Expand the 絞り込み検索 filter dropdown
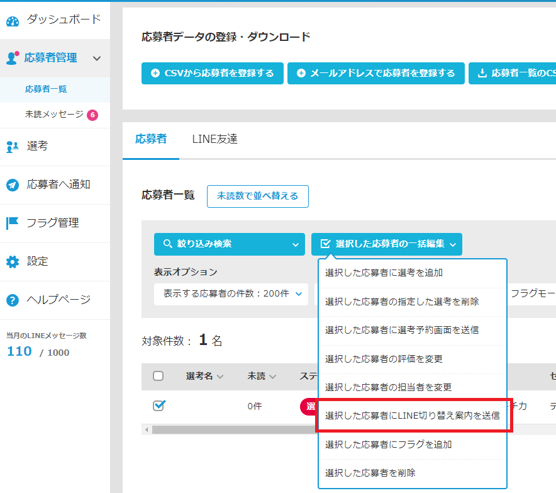Screen dimensions: 556x493 tap(230, 244)
